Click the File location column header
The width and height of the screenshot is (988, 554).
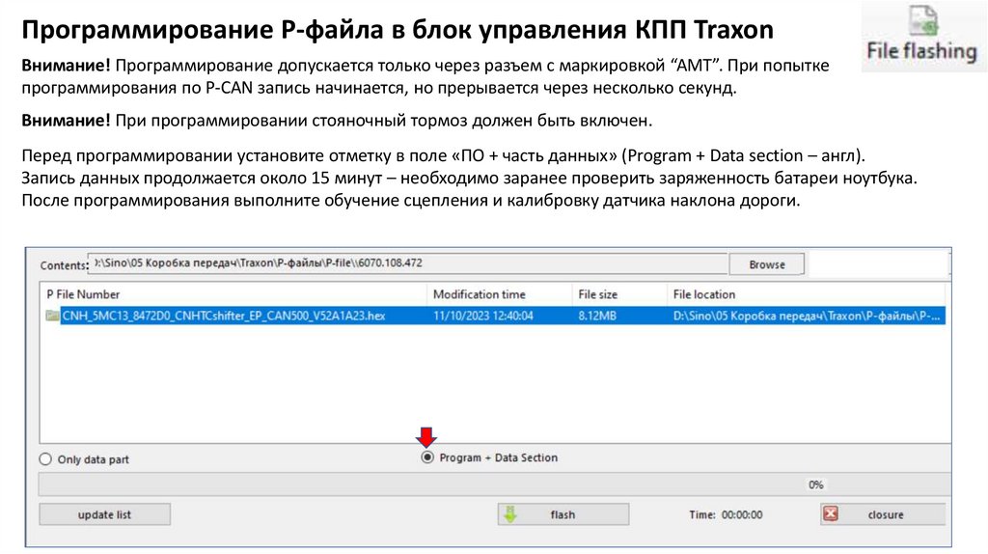point(806,294)
